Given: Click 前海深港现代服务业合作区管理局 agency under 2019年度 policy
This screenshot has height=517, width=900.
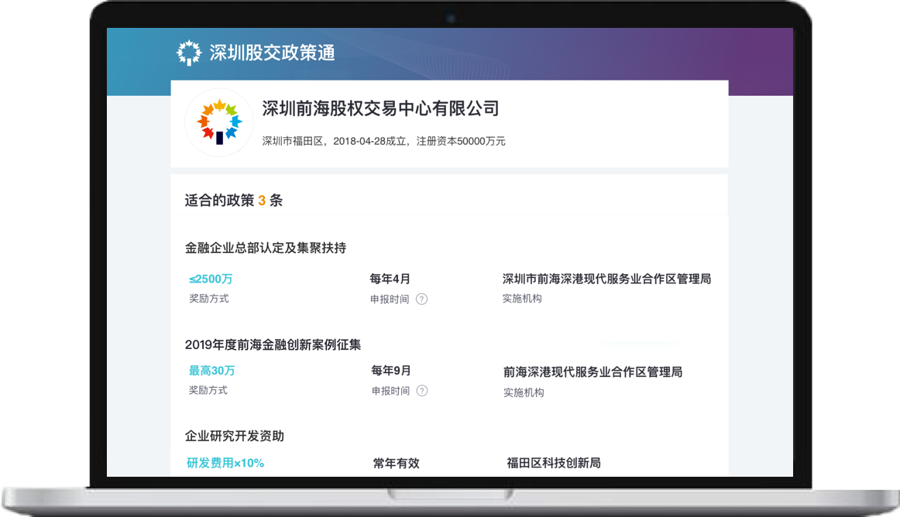Looking at the screenshot, I should (593, 371).
